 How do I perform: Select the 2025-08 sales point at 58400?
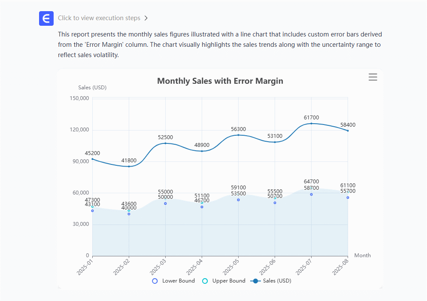348,131
